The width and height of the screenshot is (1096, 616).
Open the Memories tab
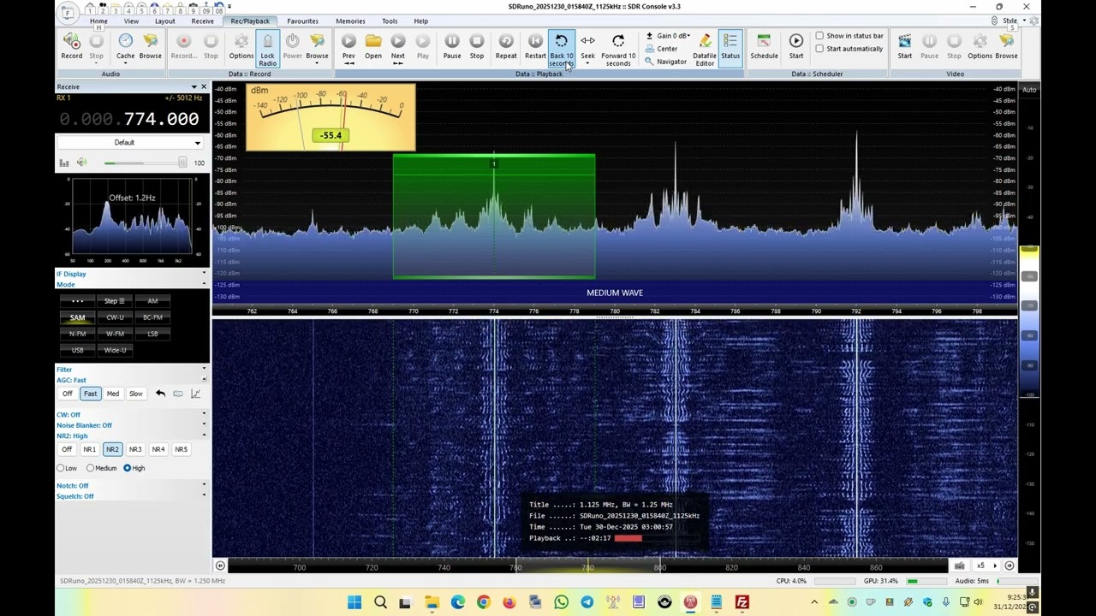(350, 21)
